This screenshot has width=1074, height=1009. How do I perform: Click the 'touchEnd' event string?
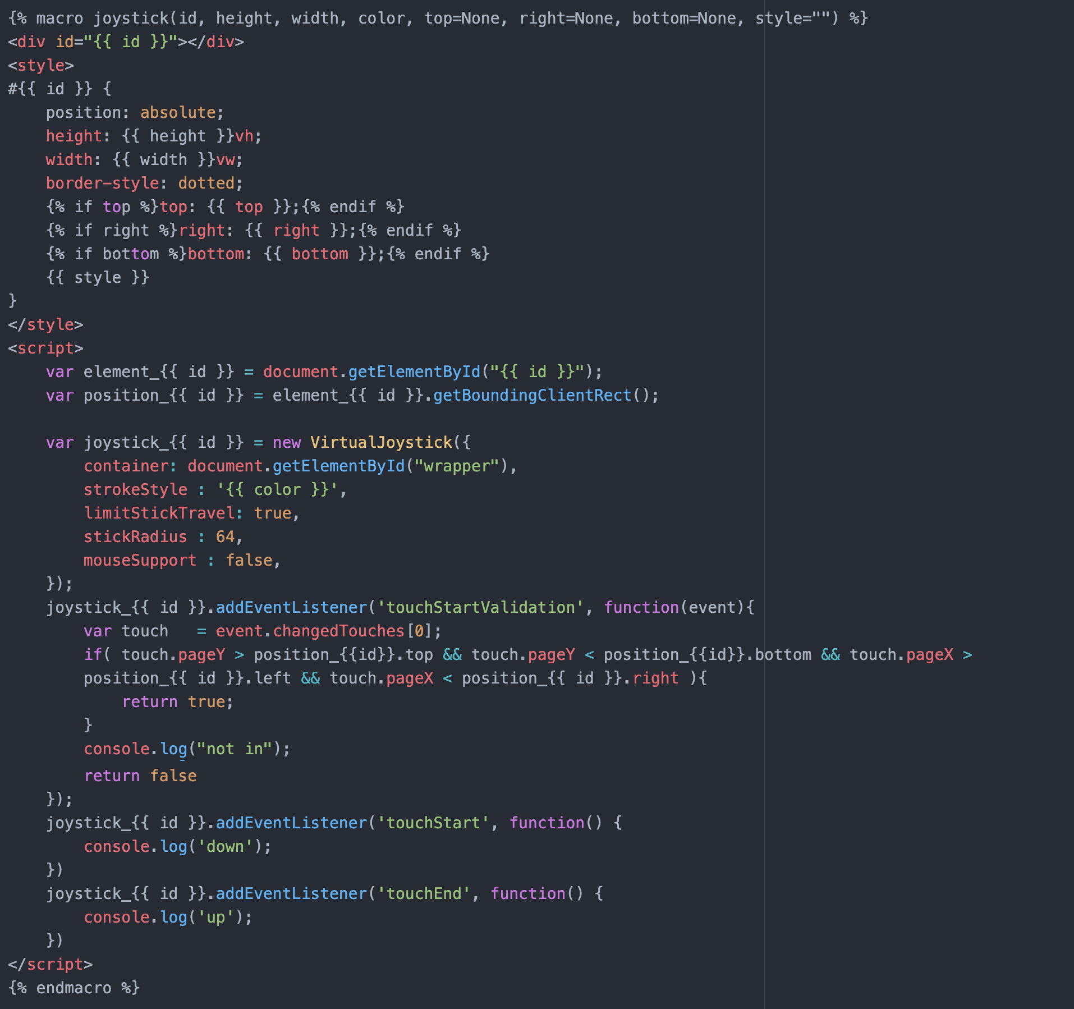[x=424, y=894]
